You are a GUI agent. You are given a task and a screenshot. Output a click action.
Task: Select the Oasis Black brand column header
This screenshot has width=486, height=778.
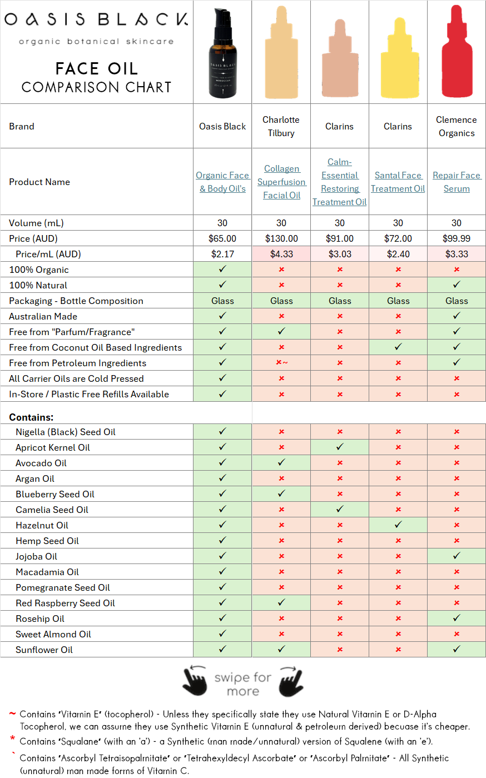click(x=222, y=126)
